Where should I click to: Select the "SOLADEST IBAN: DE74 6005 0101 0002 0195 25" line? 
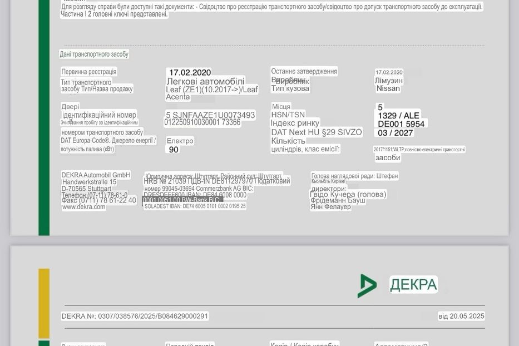195,206
